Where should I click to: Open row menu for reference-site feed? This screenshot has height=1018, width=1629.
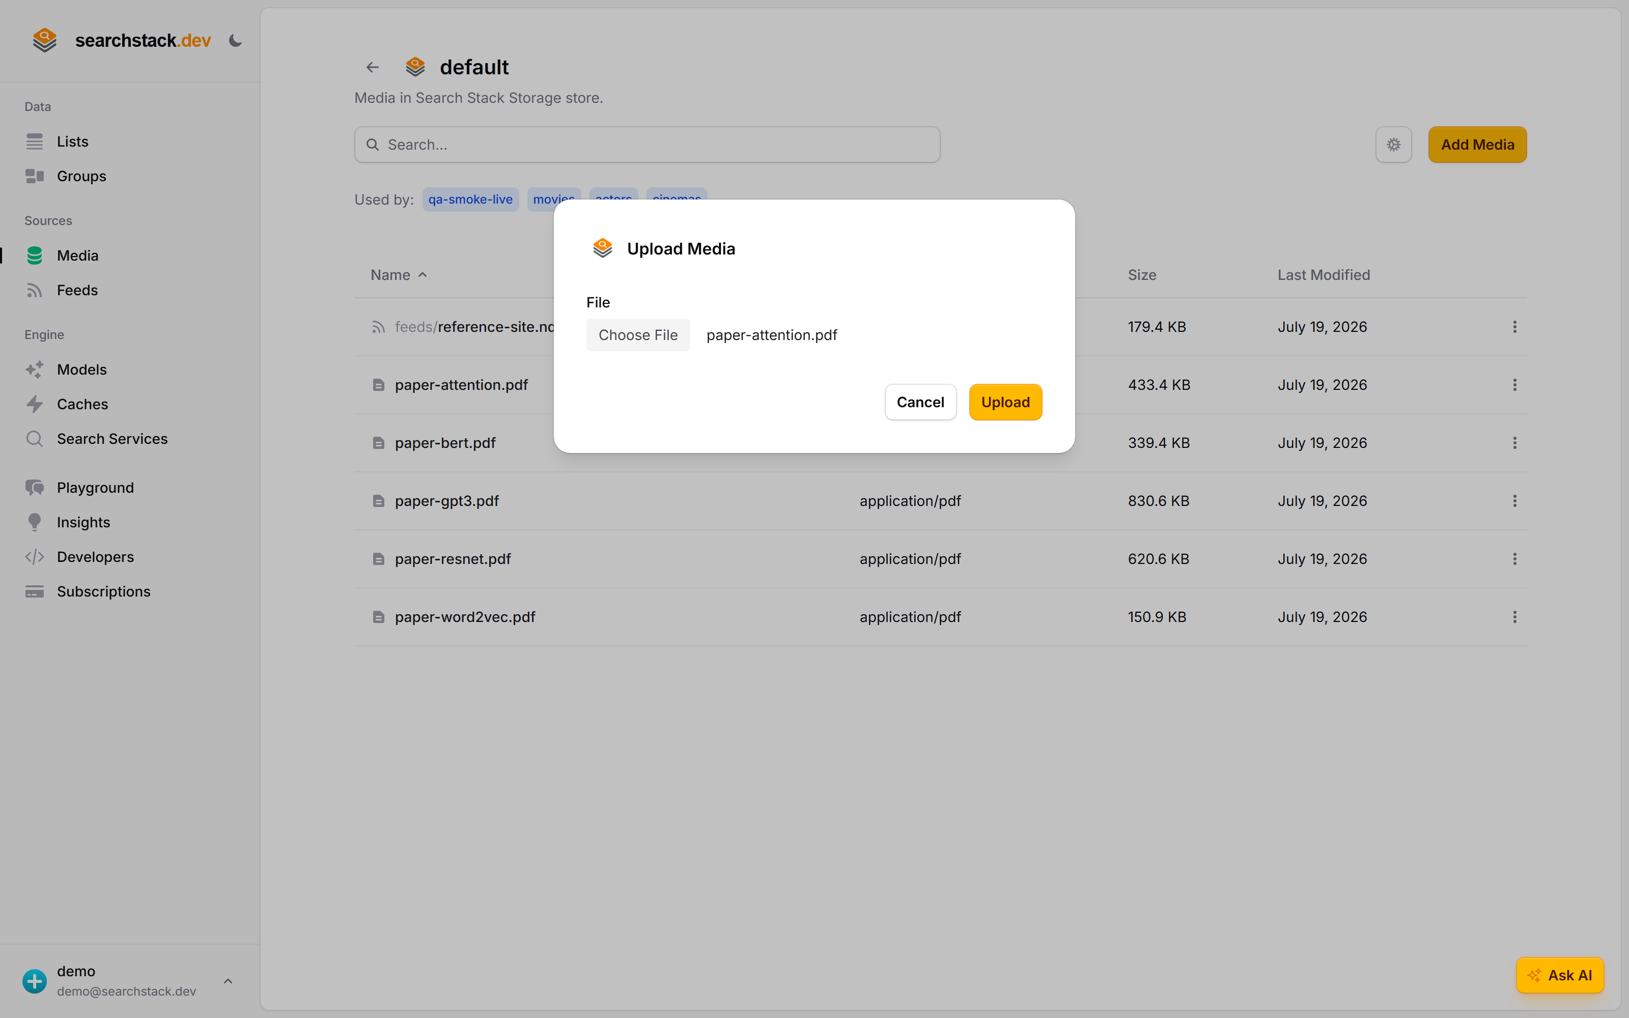point(1514,327)
